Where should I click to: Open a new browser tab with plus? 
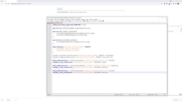(x=19, y=1)
